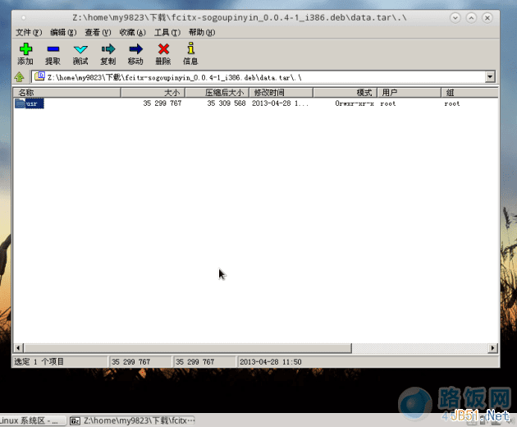Sort by Mode (模式) column header
Viewport: 517px width, 427px height.
345,93
